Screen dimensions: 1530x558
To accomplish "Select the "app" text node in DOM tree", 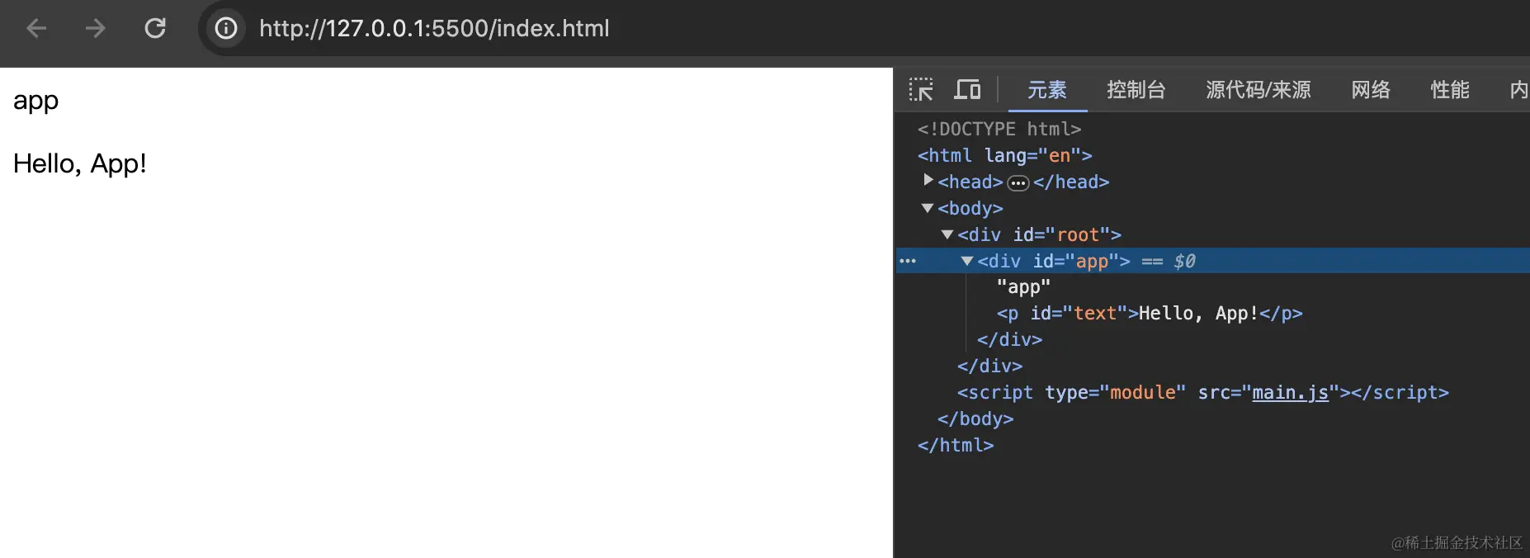I will [x=1023, y=287].
